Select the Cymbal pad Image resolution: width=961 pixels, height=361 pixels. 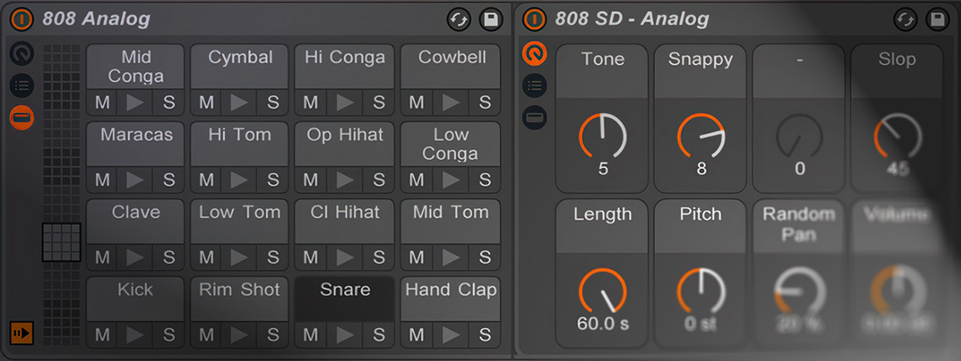point(239,66)
